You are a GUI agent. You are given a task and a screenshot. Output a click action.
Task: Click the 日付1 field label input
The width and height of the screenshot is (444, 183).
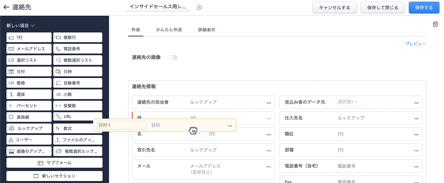pyautogui.click(x=121, y=125)
